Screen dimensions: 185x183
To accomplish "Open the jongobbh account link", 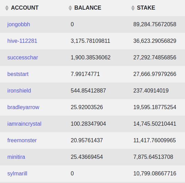I will click(x=19, y=25).
